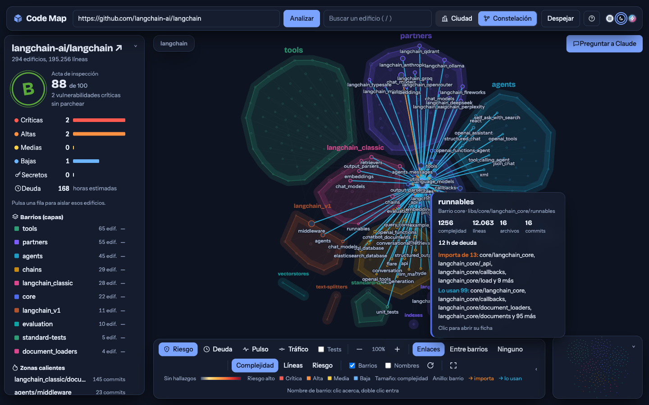Zoom out with the minus button
Viewport: 649px width, 405px height.
pyautogui.click(x=359, y=349)
